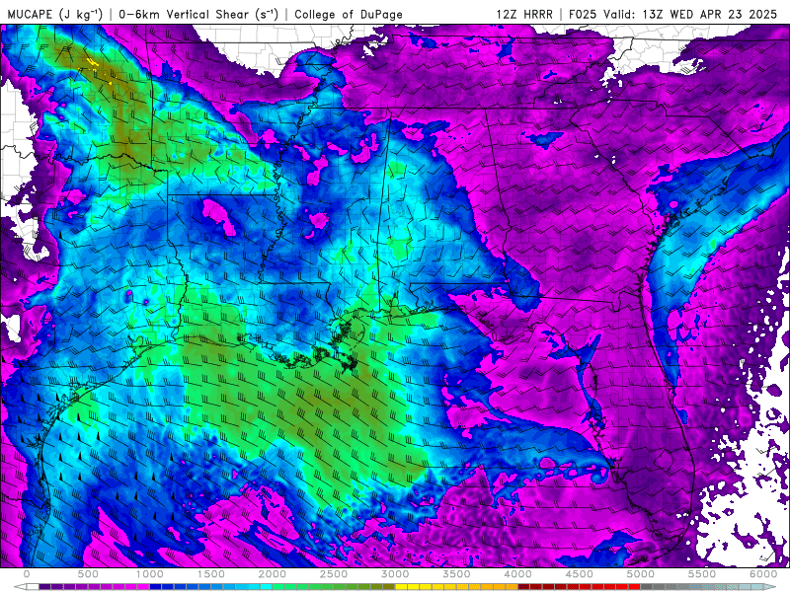This screenshot has height=592, width=790.
Task: Click the 0 value on the colorbar scale
Action: pyautogui.click(x=27, y=574)
